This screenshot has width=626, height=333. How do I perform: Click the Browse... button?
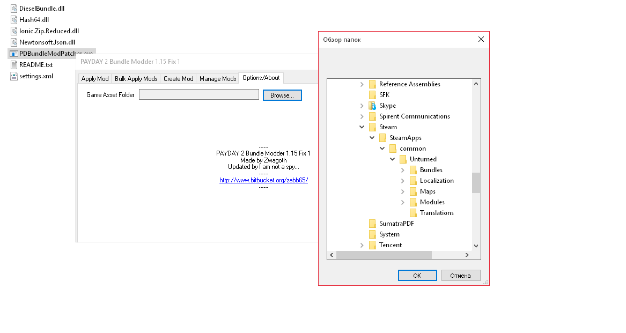click(282, 95)
